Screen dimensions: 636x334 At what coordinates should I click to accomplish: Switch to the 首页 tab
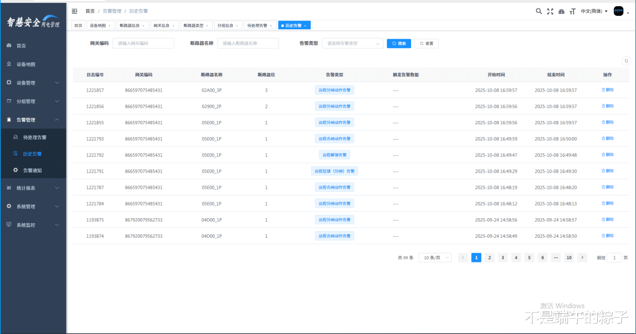point(78,26)
